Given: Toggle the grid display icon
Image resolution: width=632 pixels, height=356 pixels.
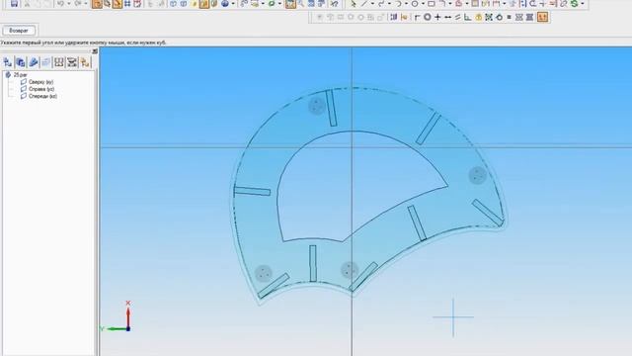Looking at the screenshot, I should (x=127, y=4).
